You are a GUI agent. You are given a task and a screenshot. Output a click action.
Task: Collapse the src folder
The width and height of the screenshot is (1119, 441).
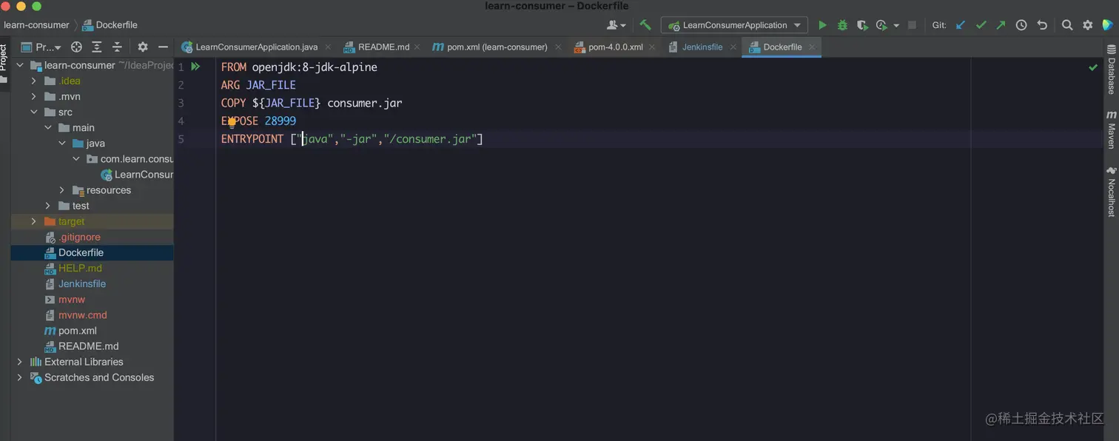click(33, 112)
